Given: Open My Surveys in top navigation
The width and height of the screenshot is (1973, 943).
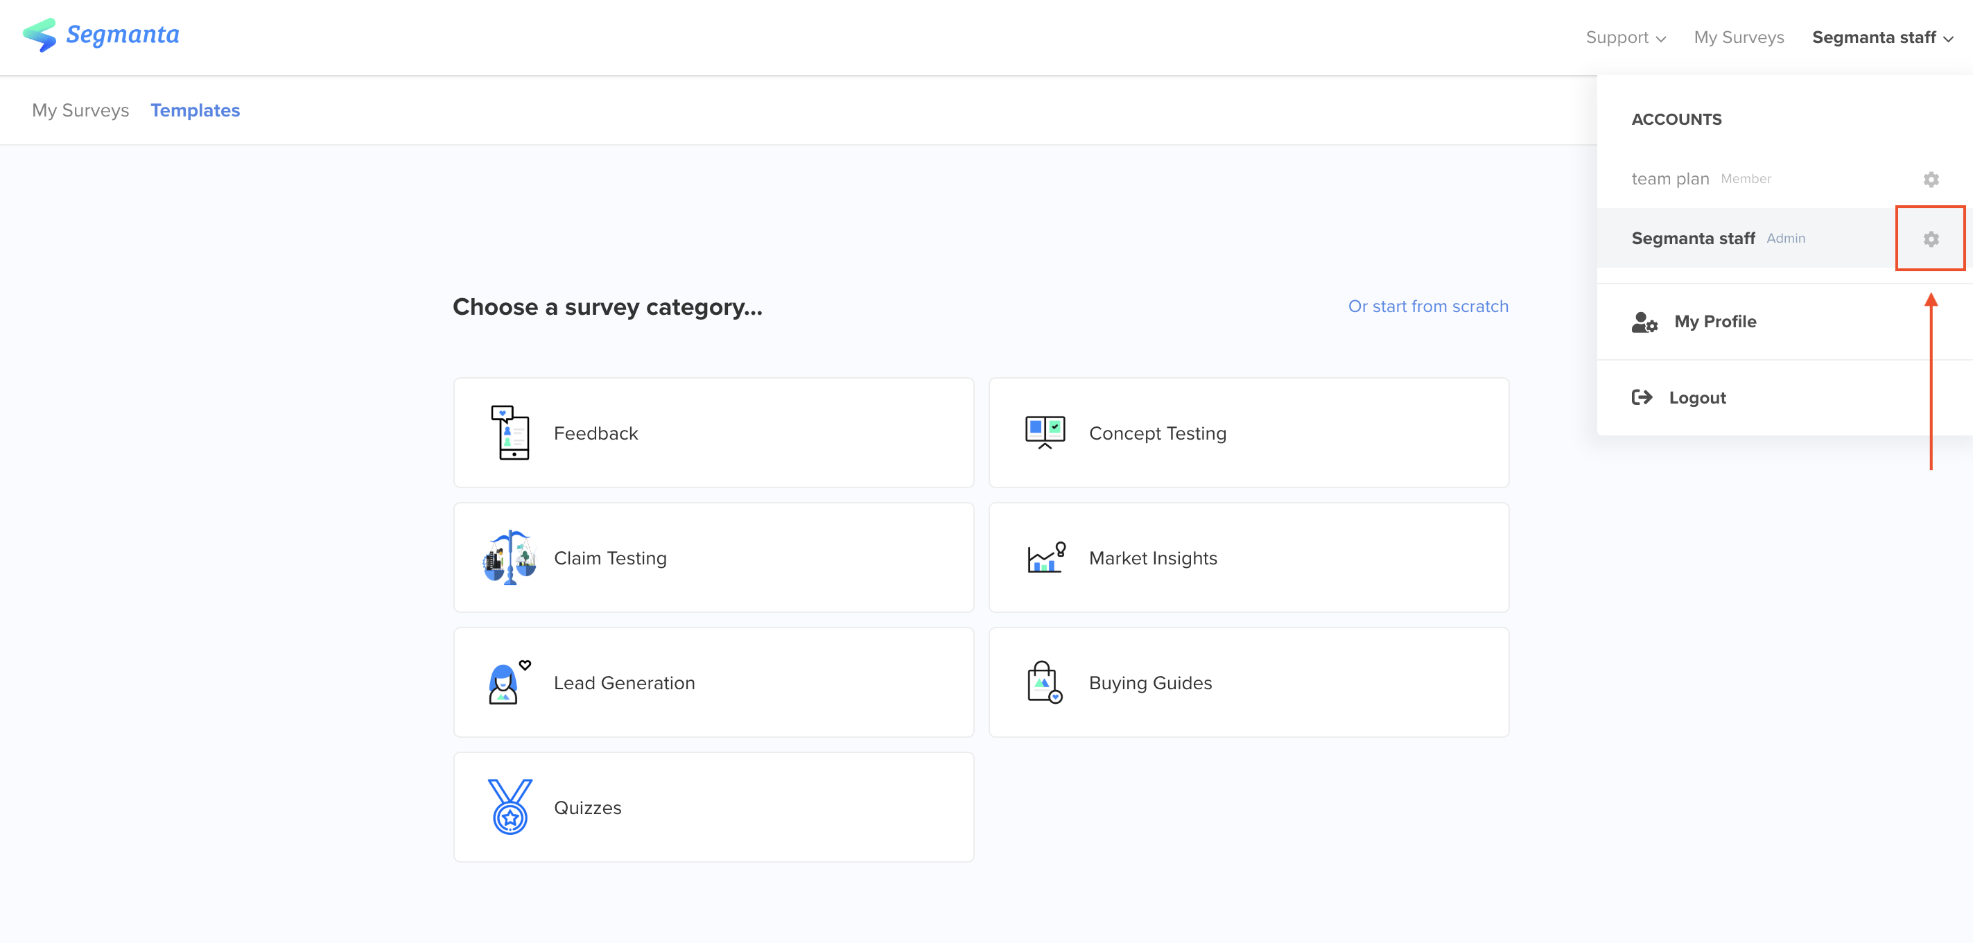Looking at the screenshot, I should pos(1739,37).
